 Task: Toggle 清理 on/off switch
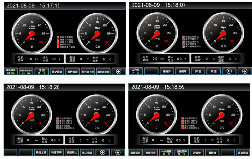coord(42,71)
